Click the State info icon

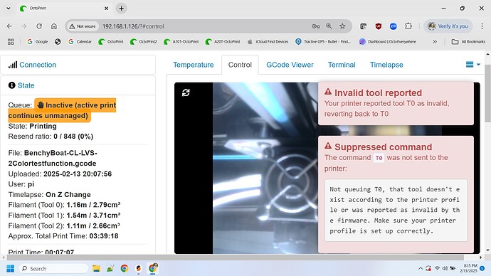coord(12,85)
